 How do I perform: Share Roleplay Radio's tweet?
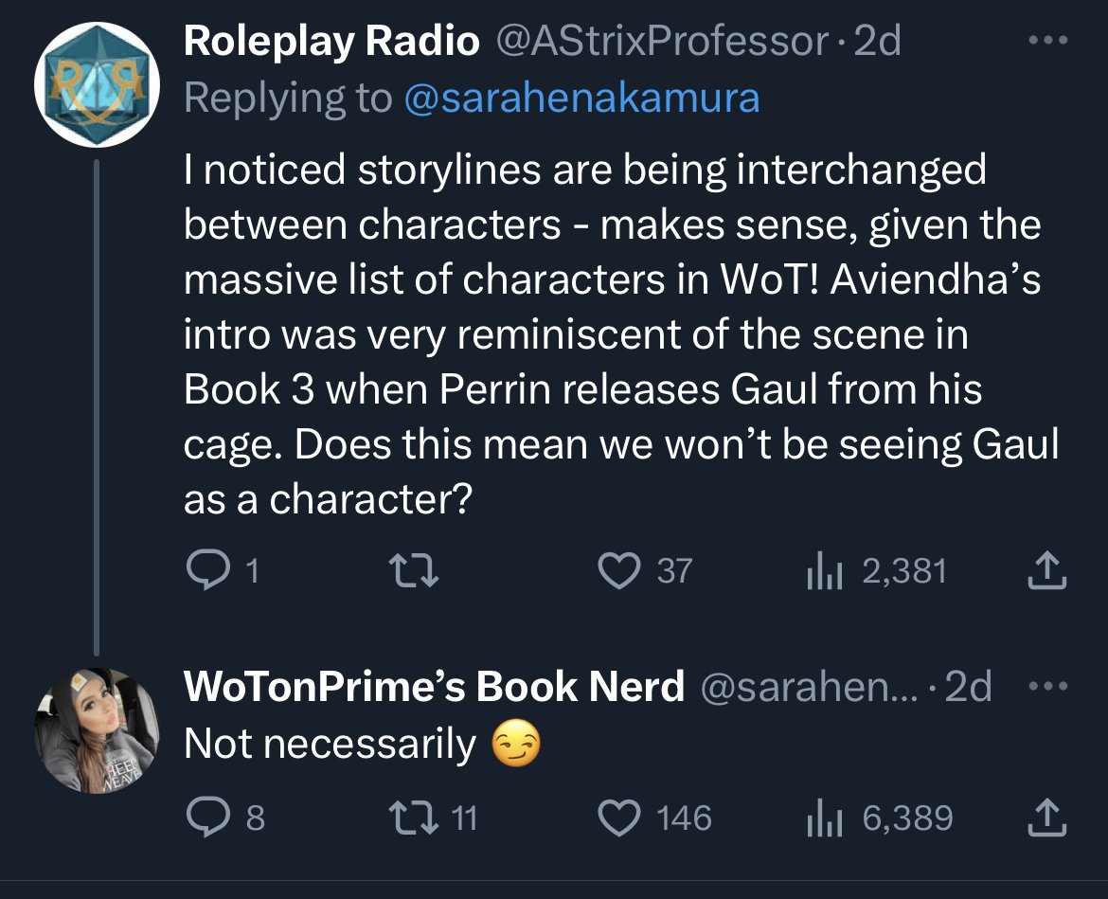1047,571
